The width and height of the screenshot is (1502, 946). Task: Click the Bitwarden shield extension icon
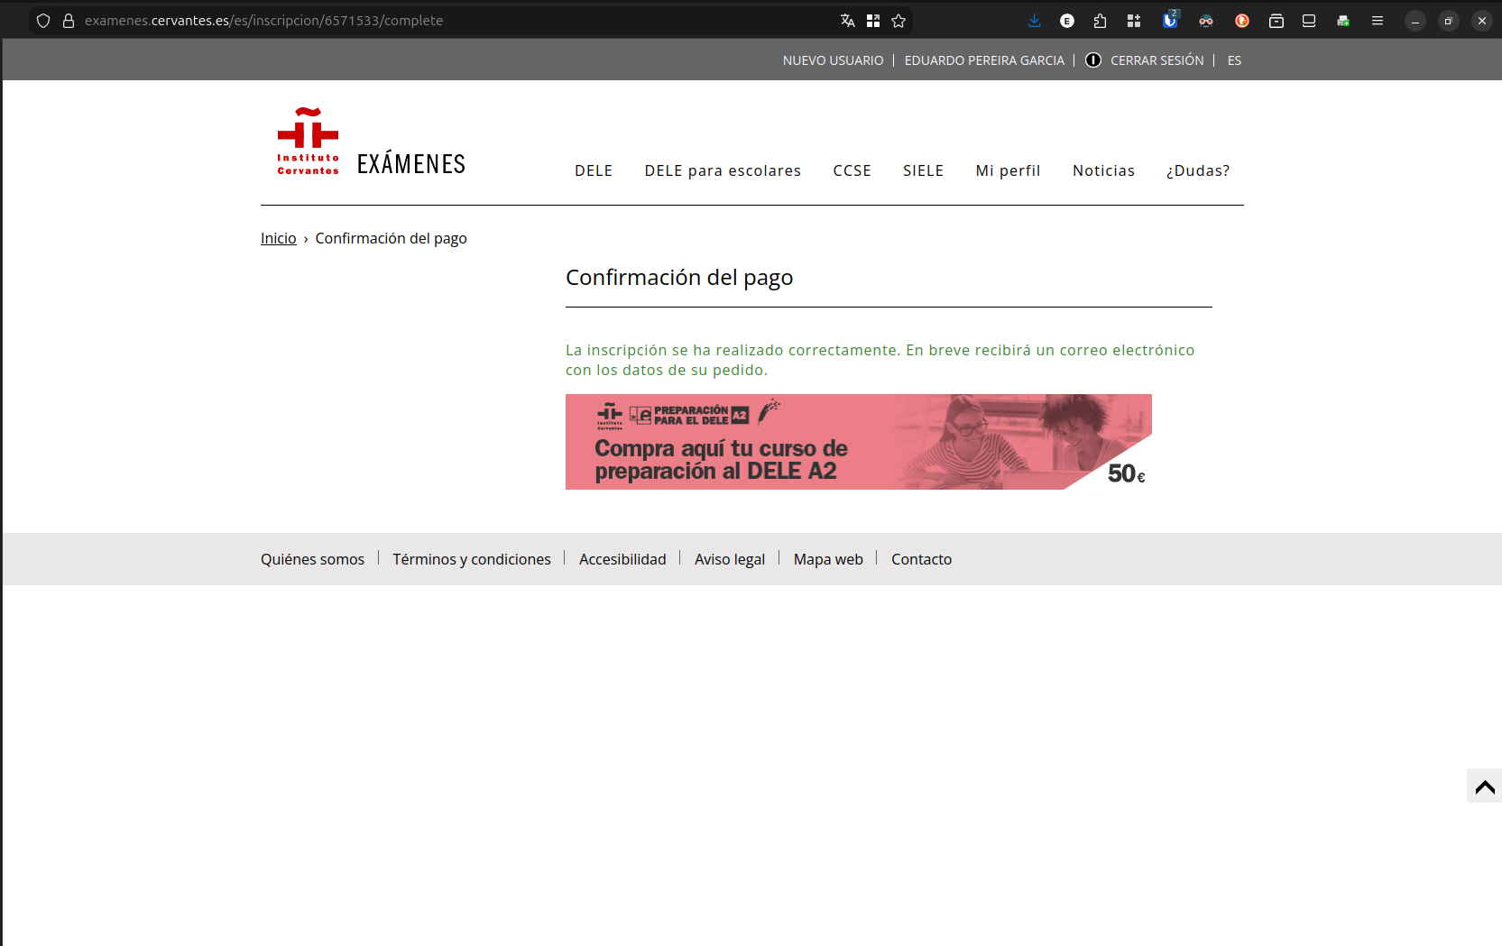click(x=1170, y=21)
